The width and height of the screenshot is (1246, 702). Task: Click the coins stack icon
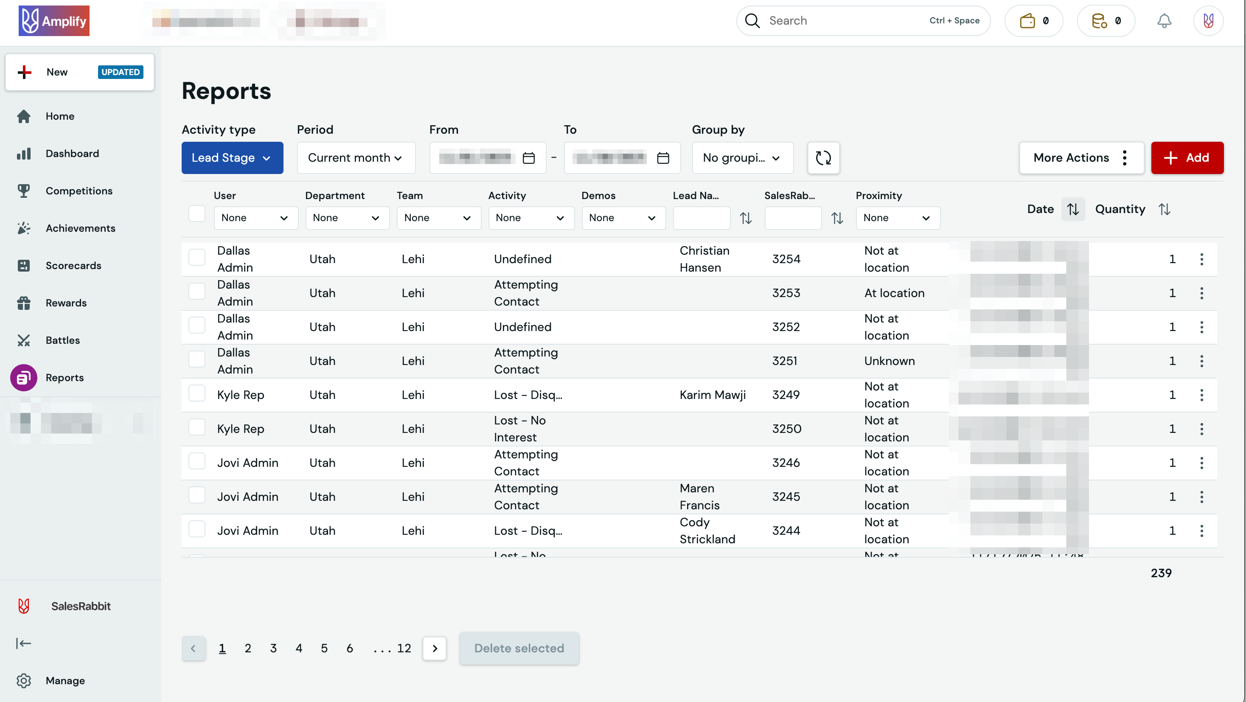(x=1099, y=21)
